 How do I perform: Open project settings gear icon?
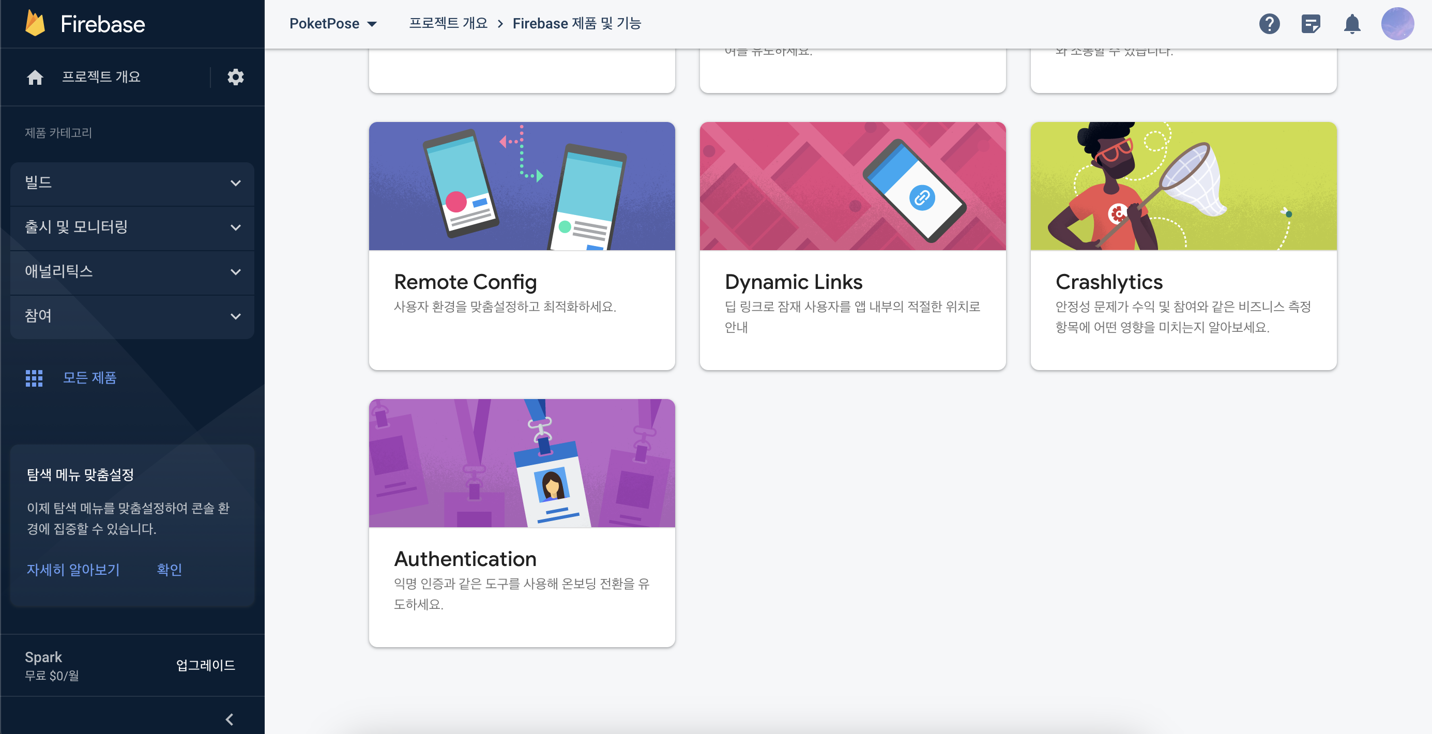(x=236, y=77)
